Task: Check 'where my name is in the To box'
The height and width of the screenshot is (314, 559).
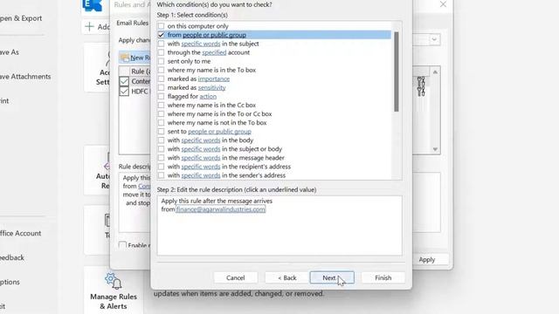Action: tap(161, 70)
